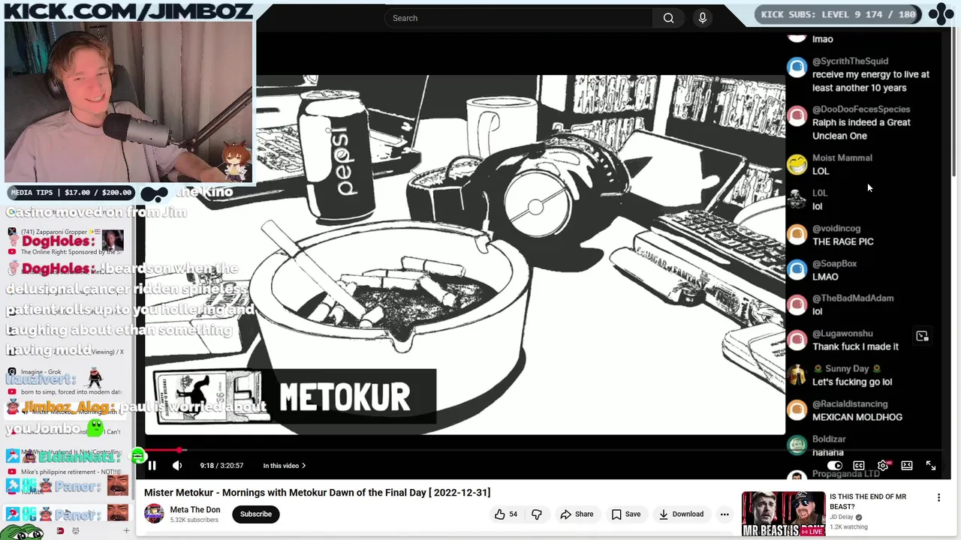The height and width of the screenshot is (540, 961).
Task: Open the kebab menu for MR BEAST video
Action: pyautogui.click(x=938, y=498)
